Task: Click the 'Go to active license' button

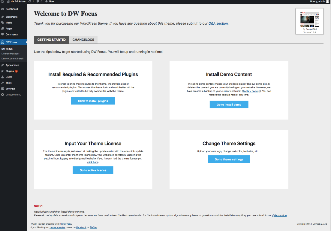Action: (x=93, y=170)
